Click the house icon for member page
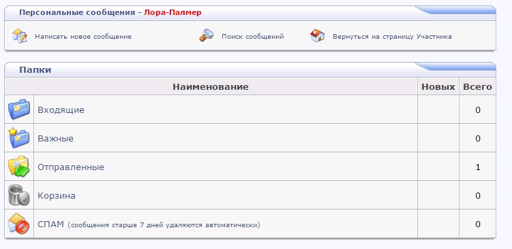The height and width of the screenshot is (249, 512). tap(317, 35)
